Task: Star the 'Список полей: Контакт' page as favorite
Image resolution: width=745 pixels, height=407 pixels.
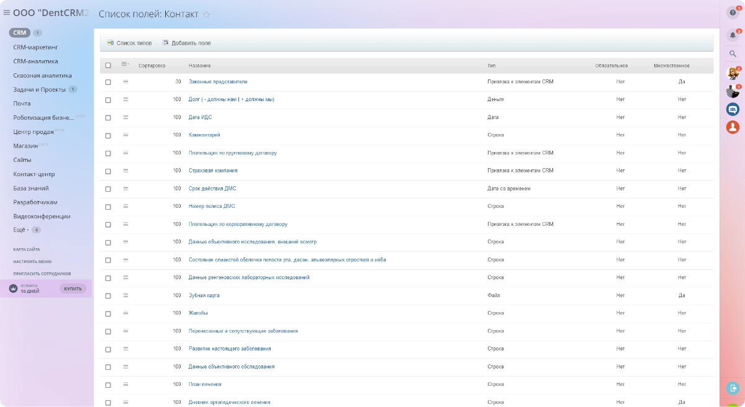Action: coord(207,14)
